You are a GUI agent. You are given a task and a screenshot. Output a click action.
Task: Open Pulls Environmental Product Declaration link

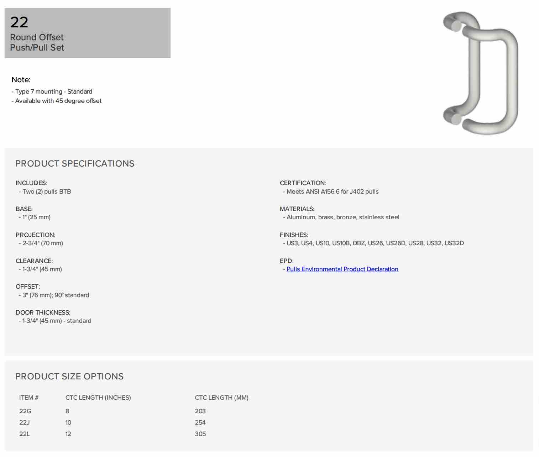click(342, 269)
